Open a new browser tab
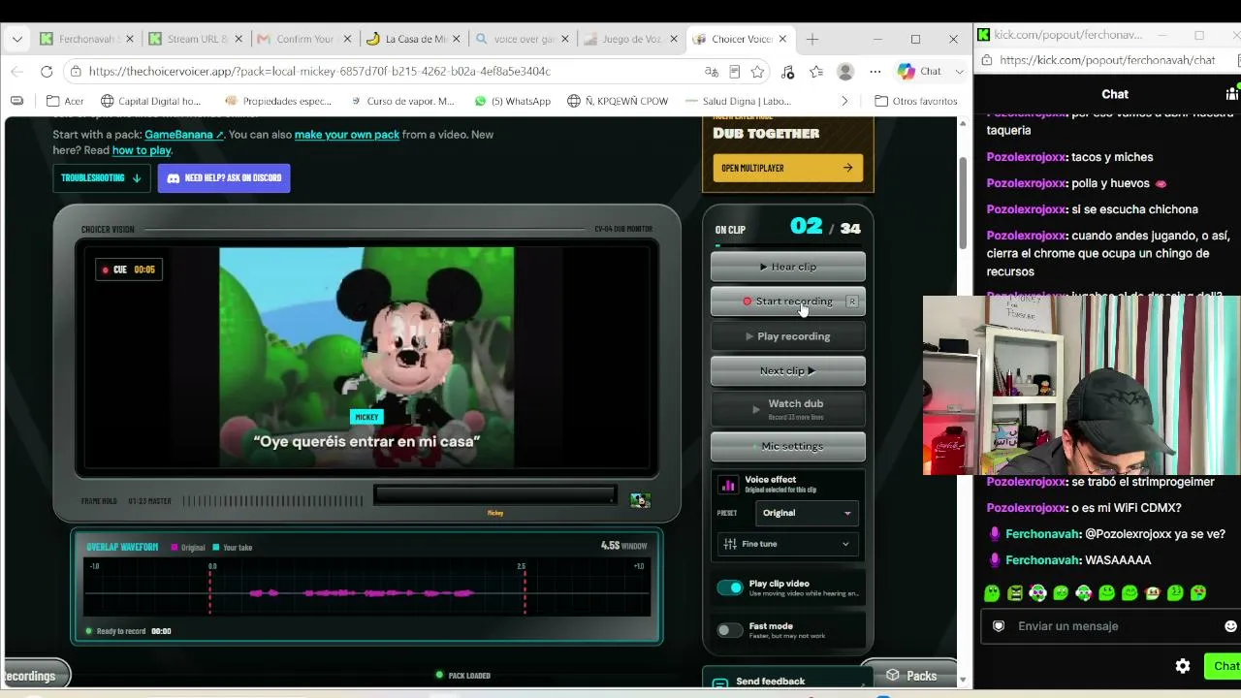The width and height of the screenshot is (1241, 698). pos(812,39)
